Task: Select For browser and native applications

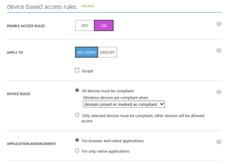Action: (77, 140)
